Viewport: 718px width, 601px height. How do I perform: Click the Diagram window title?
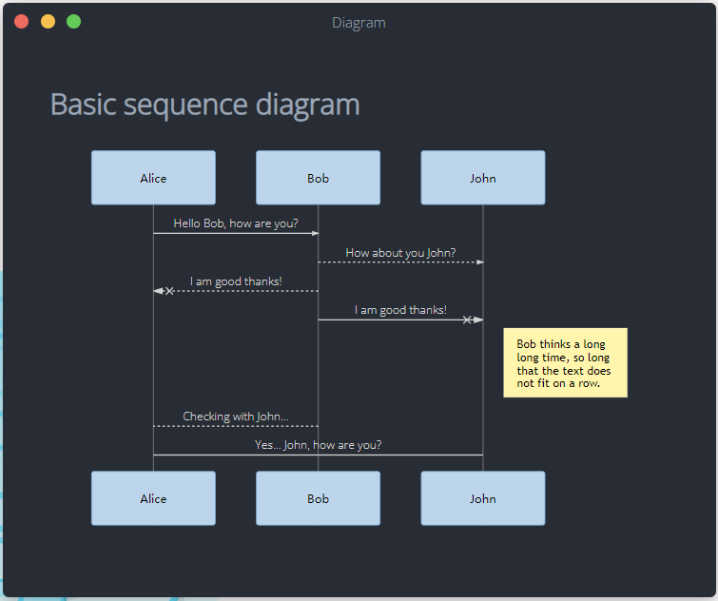coord(359,23)
